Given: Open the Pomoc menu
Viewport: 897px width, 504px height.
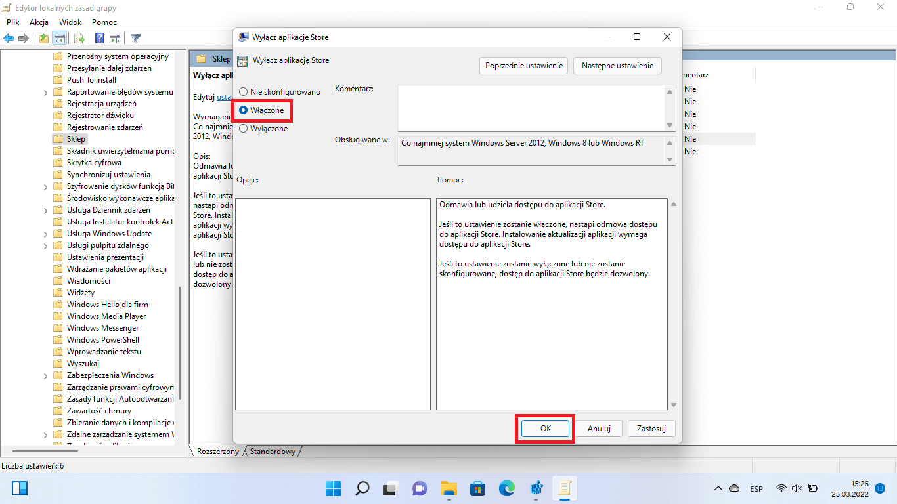Looking at the screenshot, I should tap(104, 22).
